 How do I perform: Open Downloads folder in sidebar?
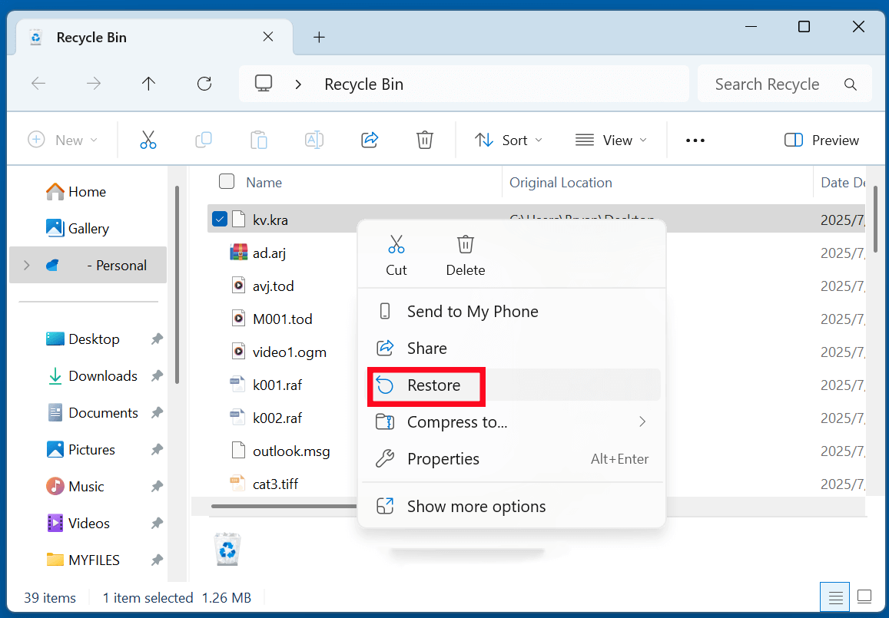click(102, 376)
